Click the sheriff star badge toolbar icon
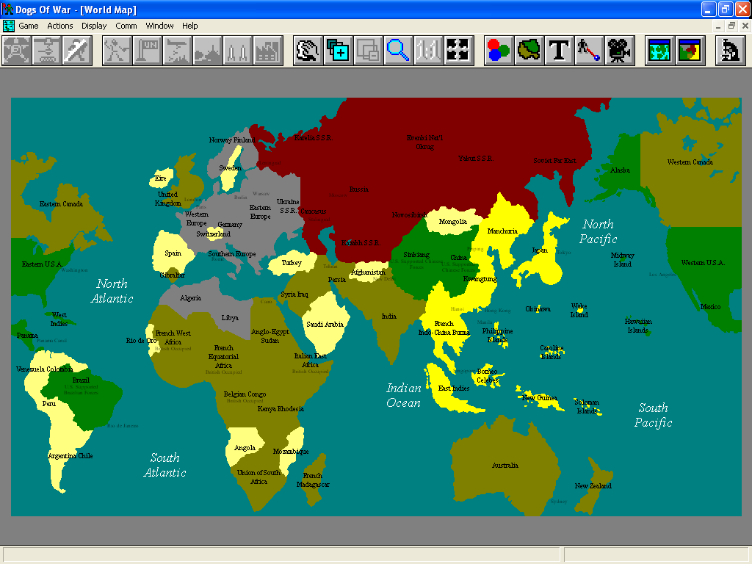 pyautogui.click(x=17, y=51)
